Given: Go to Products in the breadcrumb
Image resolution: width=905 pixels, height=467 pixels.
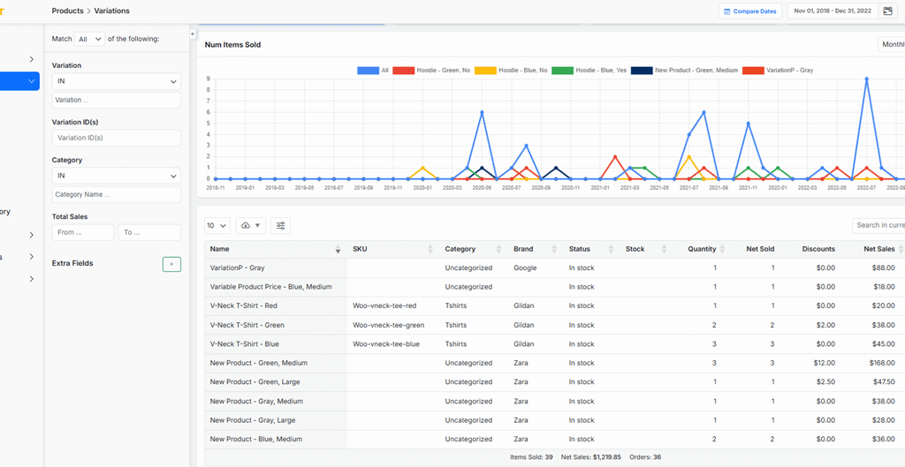Looking at the screenshot, I should pyautogui.click(x=68, y=11).
